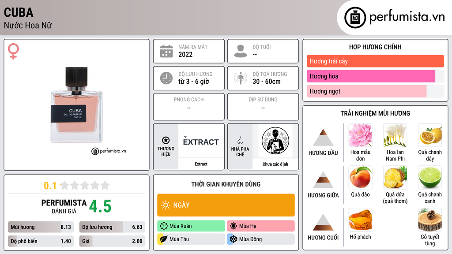Click the flower icon for Mùa Xuân
This screenshot has width=452, height=254.
pos(164,226)
